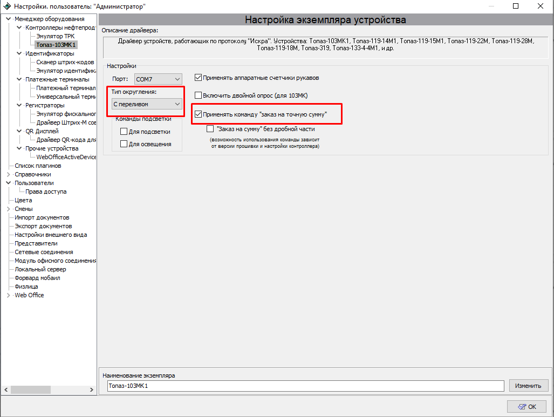This screenshot has width=554, height=417.
Task: Select Эмулятор фискального регистратора item
Action: click(x=66, y=114)
